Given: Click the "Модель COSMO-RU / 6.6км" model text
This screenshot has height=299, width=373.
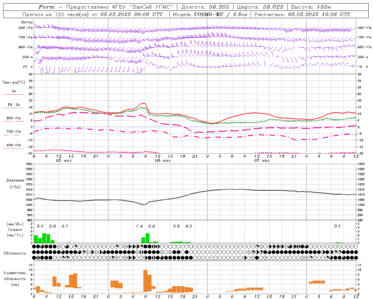Looking at the screenshot, I should click(210, 14).
